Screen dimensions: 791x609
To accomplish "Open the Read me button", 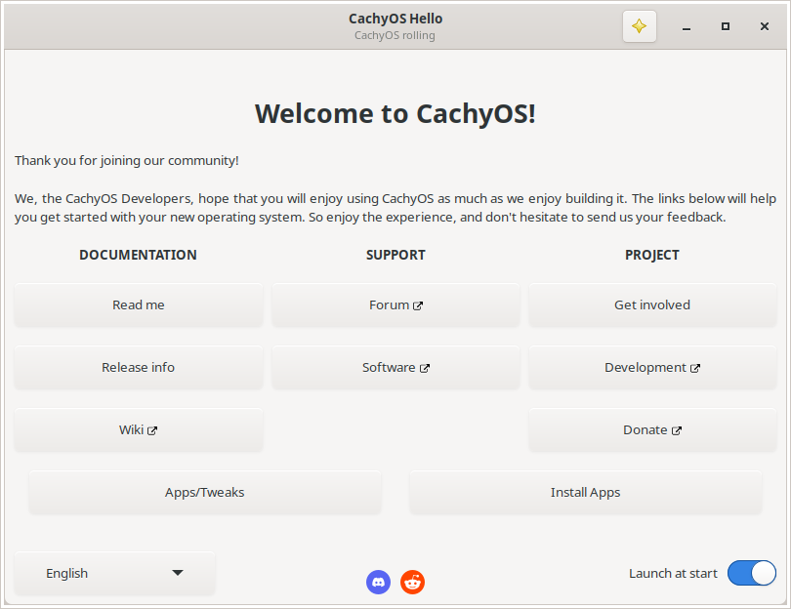I will coord(139,305).
